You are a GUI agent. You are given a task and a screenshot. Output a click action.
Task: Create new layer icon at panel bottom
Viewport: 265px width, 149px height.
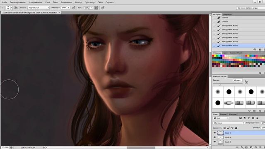260,147
